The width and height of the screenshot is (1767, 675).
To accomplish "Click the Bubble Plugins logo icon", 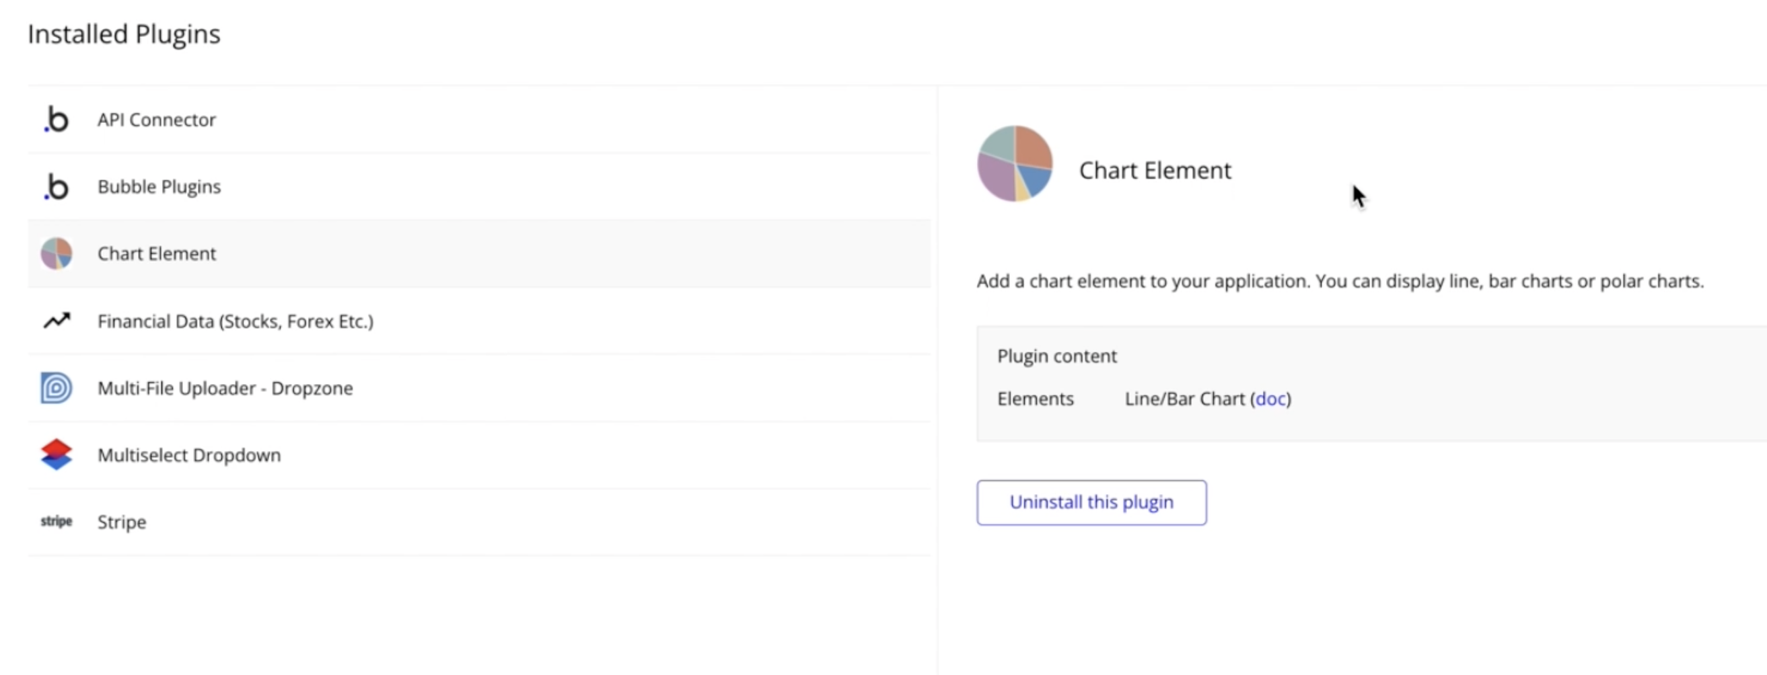I will coord(57,186).
